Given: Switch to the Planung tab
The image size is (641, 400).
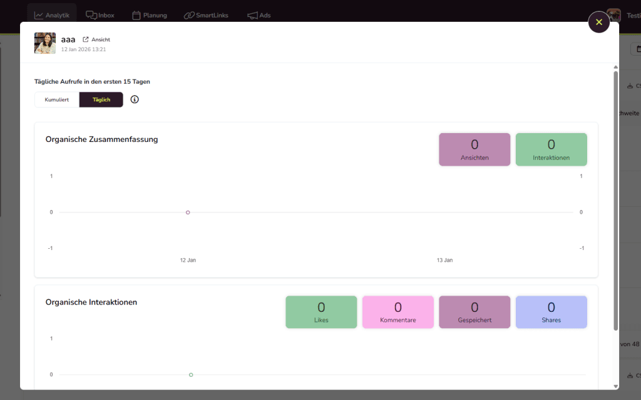Looking at the screenshot, I should click(x=150, y=15).
